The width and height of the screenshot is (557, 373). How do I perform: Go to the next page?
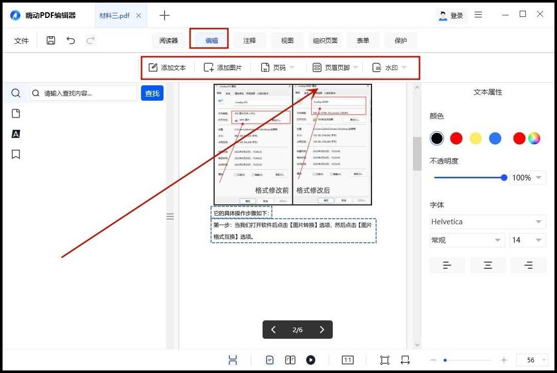[322, 330]
